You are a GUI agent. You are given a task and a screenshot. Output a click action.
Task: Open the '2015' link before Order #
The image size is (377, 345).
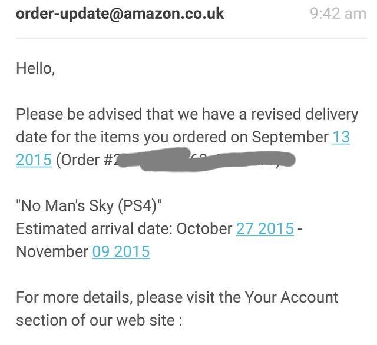(x=34, y=160)
